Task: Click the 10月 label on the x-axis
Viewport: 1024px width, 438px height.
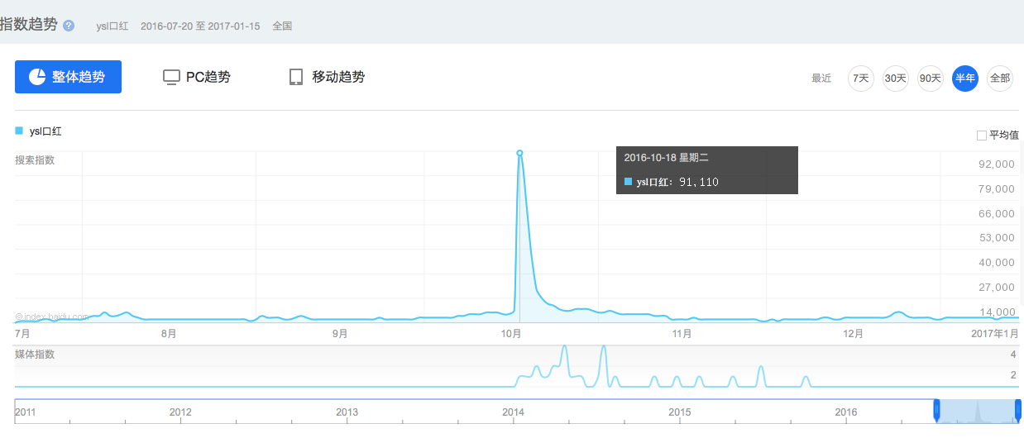Action: pyautogui.click(x=510, y=334)
